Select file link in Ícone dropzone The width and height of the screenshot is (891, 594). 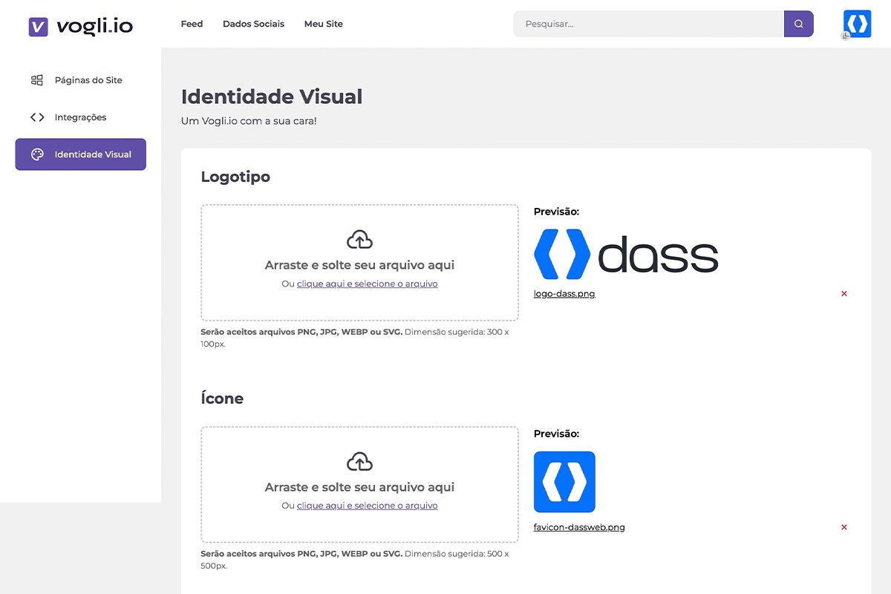coord(367,506)
